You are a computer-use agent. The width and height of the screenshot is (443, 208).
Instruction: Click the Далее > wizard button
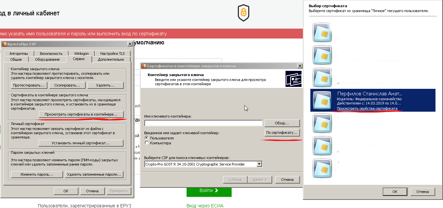(x=259, y=180)
